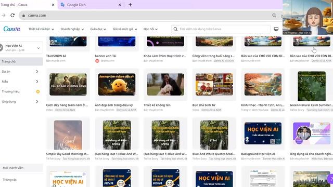
Task: Click the browser forward arrow
Action: tap(4, 15)
